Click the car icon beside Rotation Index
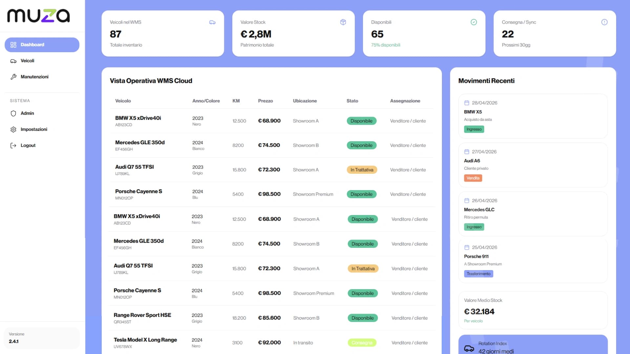This screenshot has height=354, width=630. click(x=469, y=348)
